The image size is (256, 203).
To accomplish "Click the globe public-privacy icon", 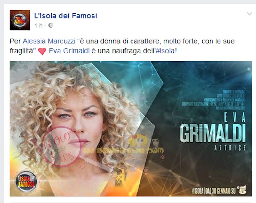I will [51, 26].
